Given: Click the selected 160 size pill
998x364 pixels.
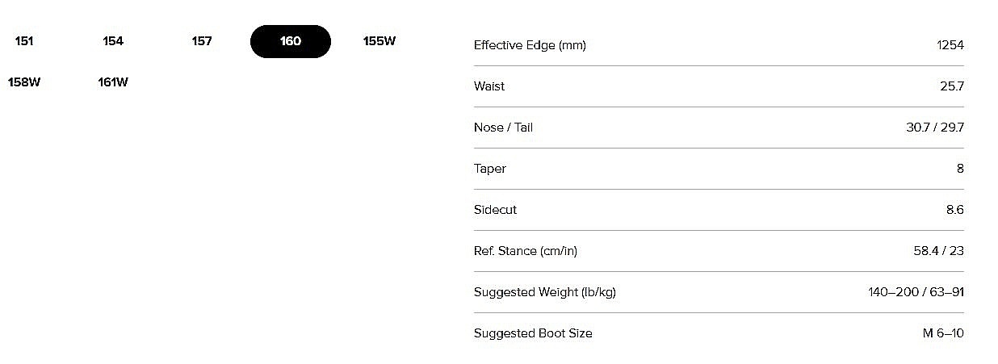Looking at the screenshot, I should (291, 41).
